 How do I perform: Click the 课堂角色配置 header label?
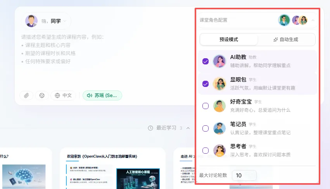[213, 20]
